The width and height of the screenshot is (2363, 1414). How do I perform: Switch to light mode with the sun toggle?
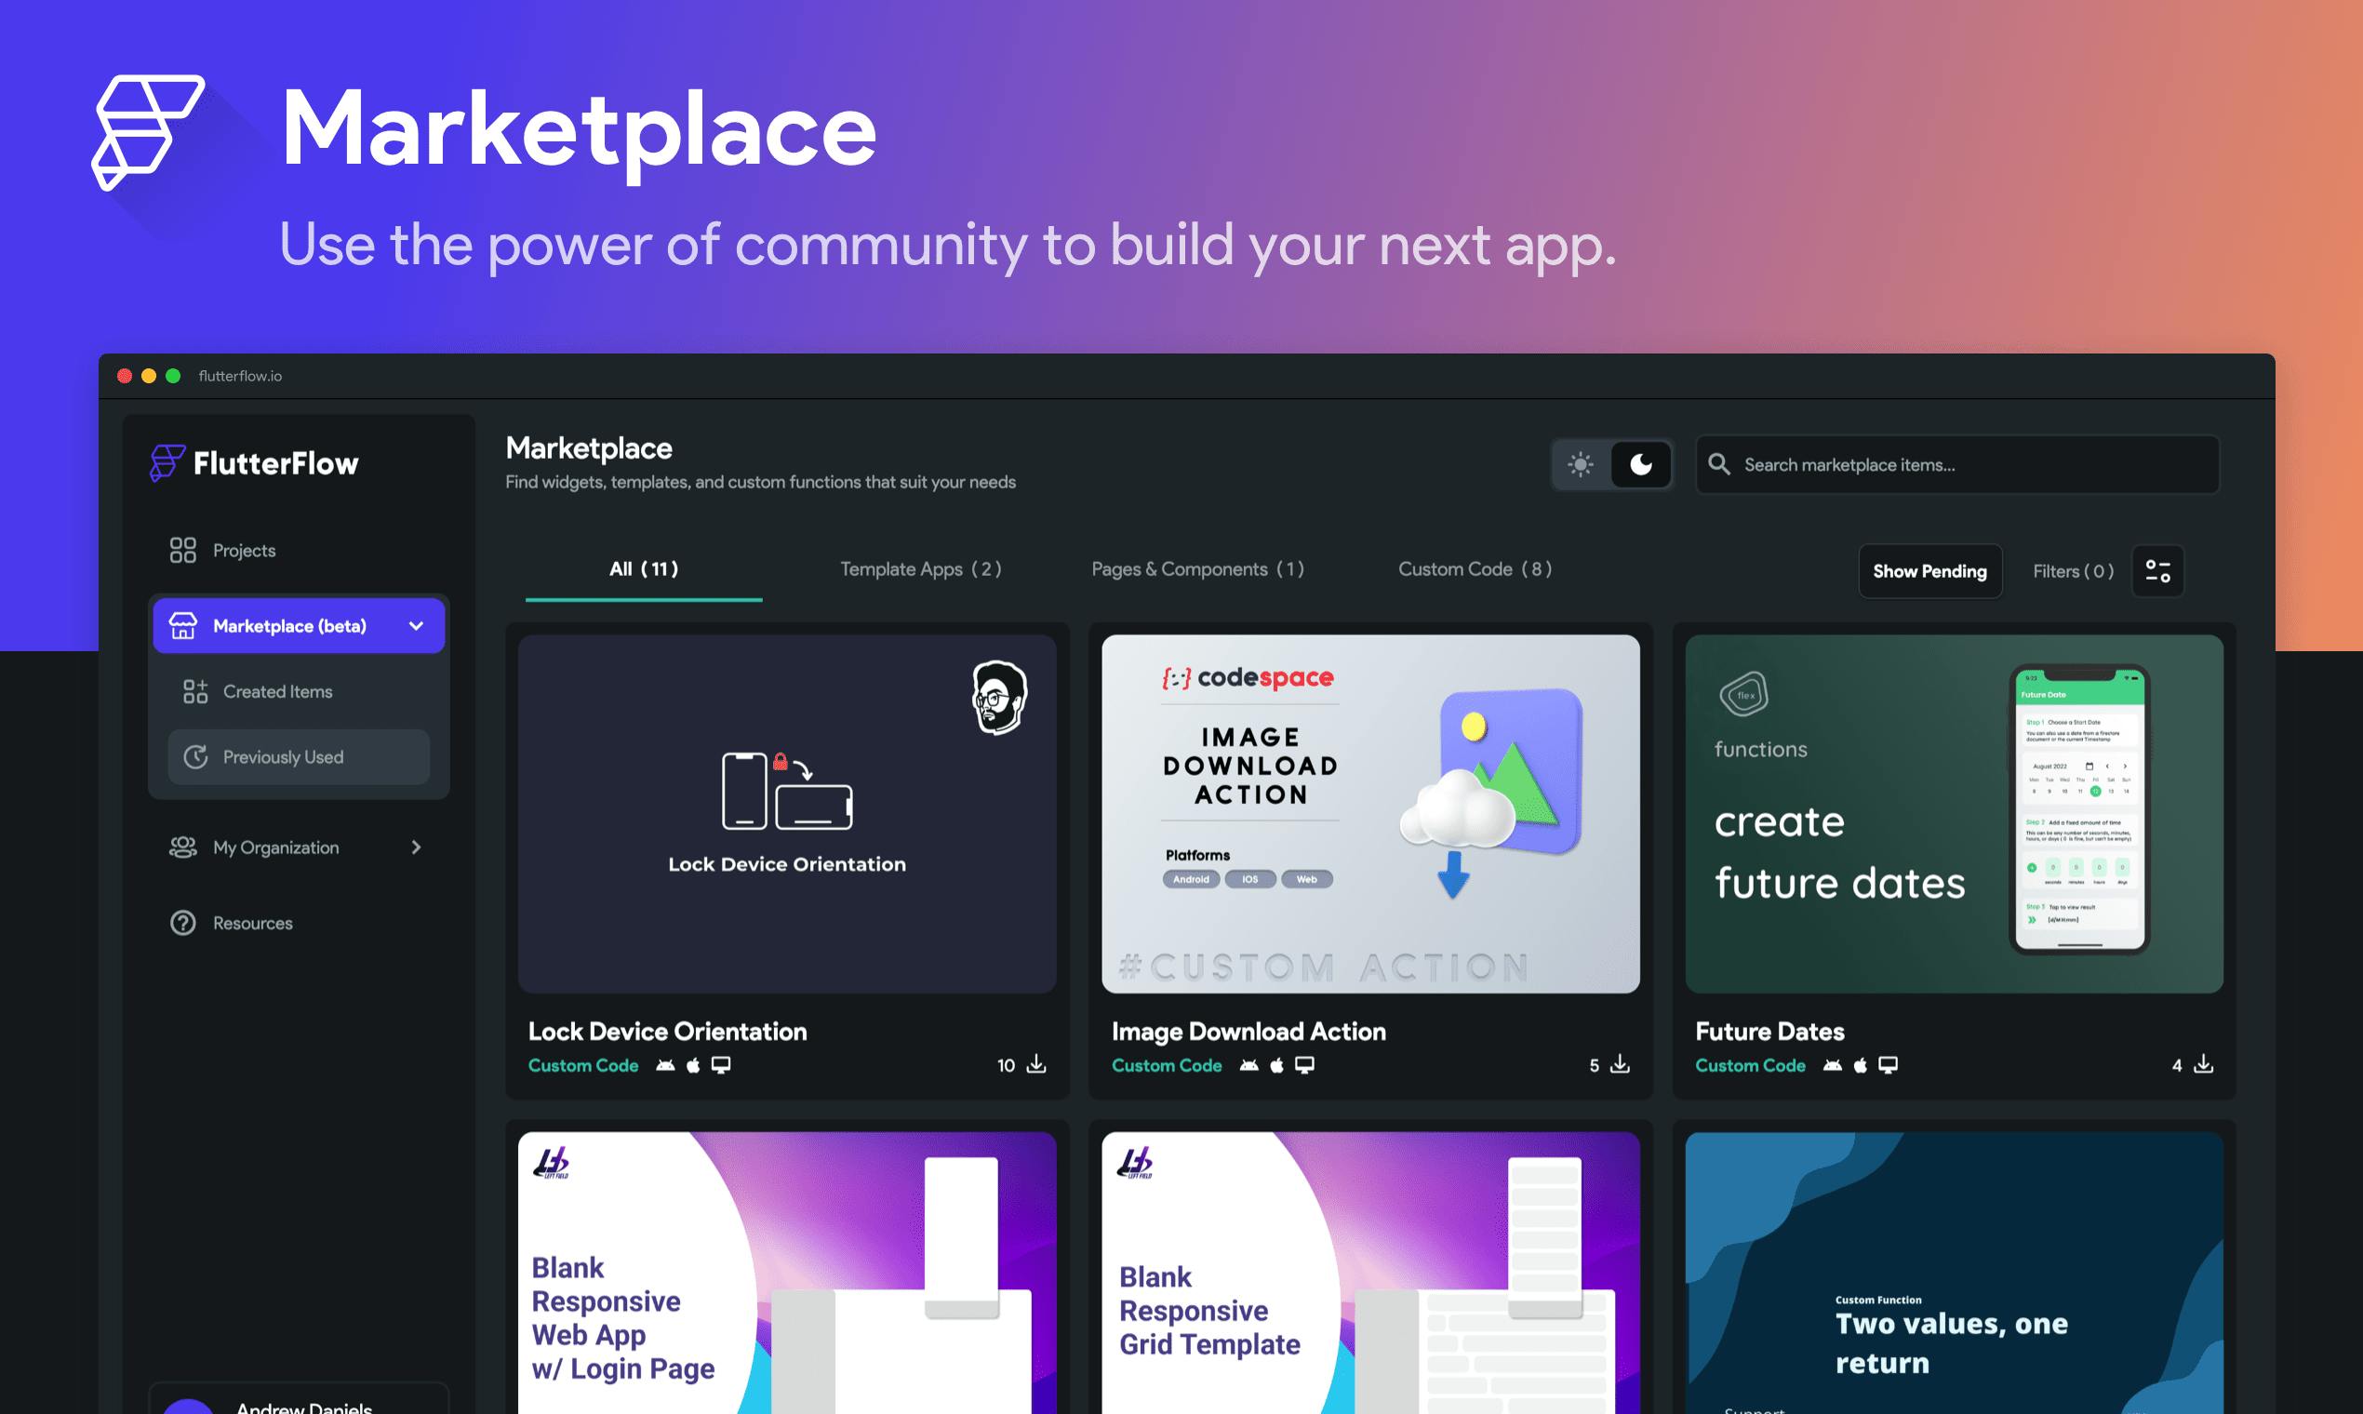click(1581, 464)
